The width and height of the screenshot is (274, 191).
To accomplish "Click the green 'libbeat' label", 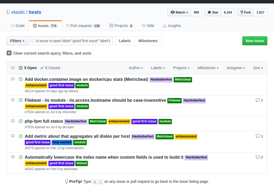I will [82, 163].
